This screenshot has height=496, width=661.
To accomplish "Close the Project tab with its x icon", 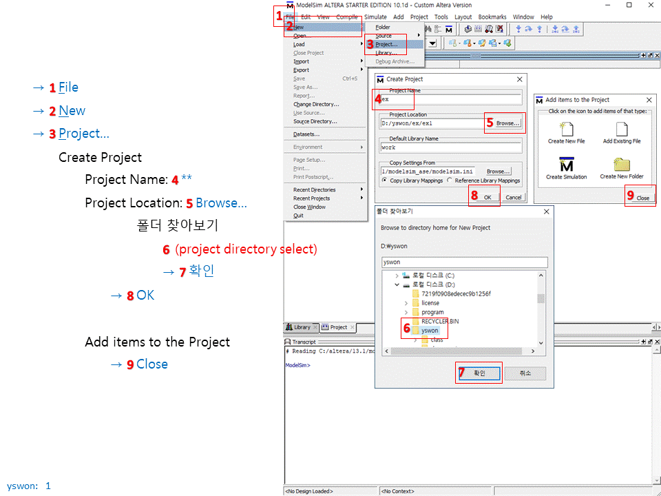I will point(353,327).
